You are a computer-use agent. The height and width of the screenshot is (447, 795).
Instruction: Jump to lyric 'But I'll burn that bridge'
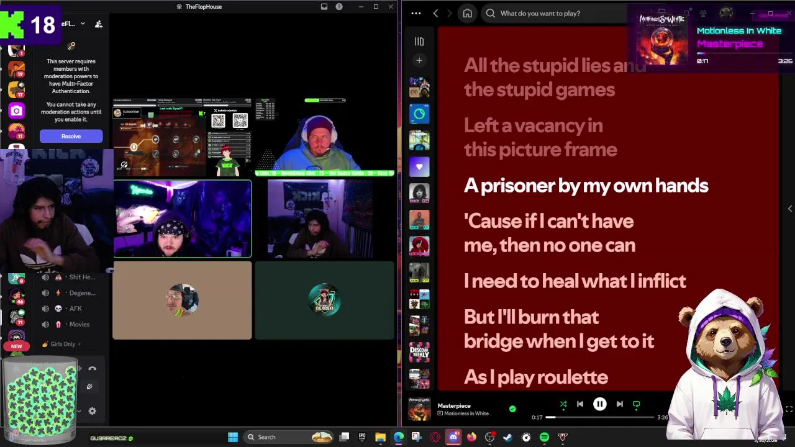(x=558, y=329)
